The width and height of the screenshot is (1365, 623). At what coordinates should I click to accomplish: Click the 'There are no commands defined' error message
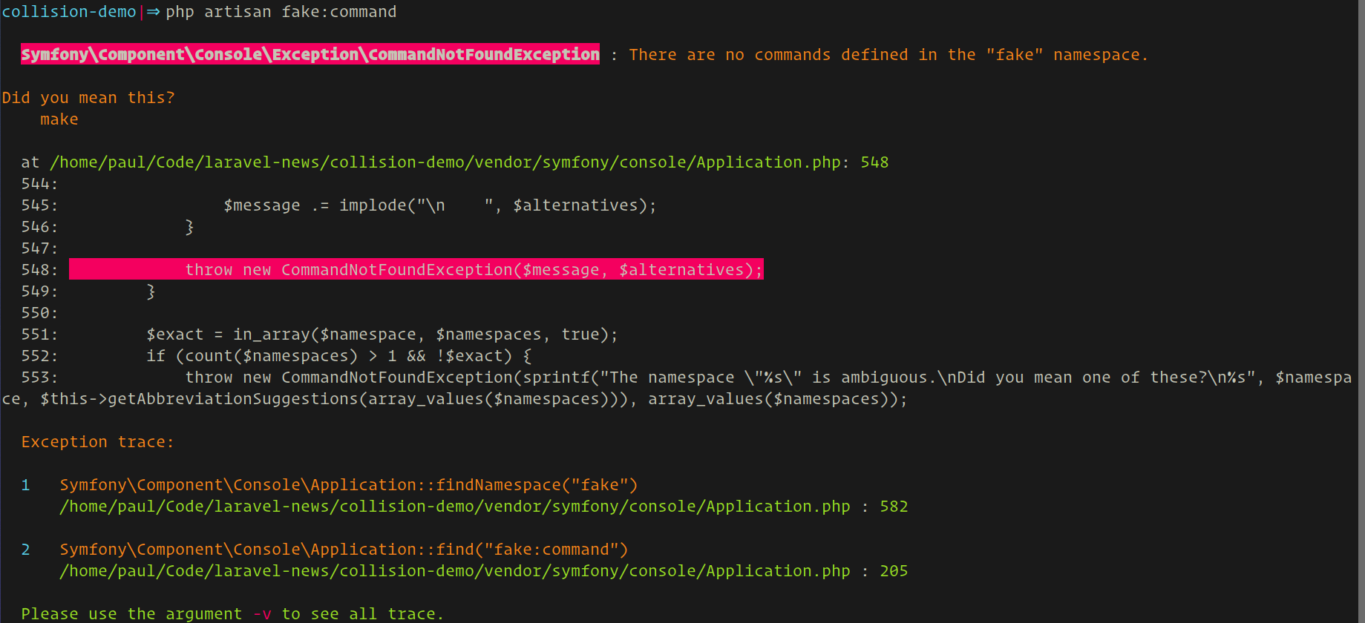click(x=888, y=55)
